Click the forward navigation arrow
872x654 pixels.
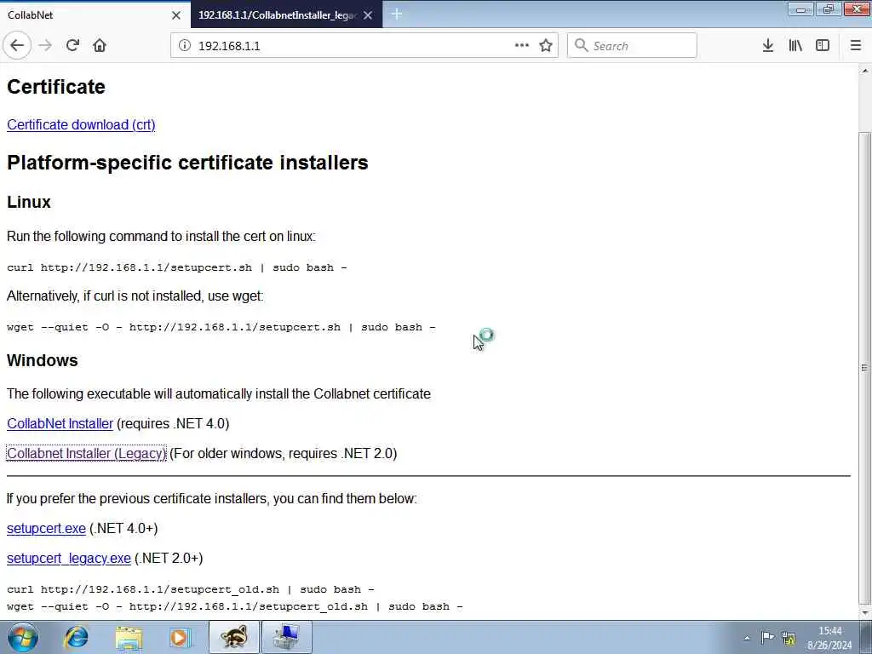45,46
